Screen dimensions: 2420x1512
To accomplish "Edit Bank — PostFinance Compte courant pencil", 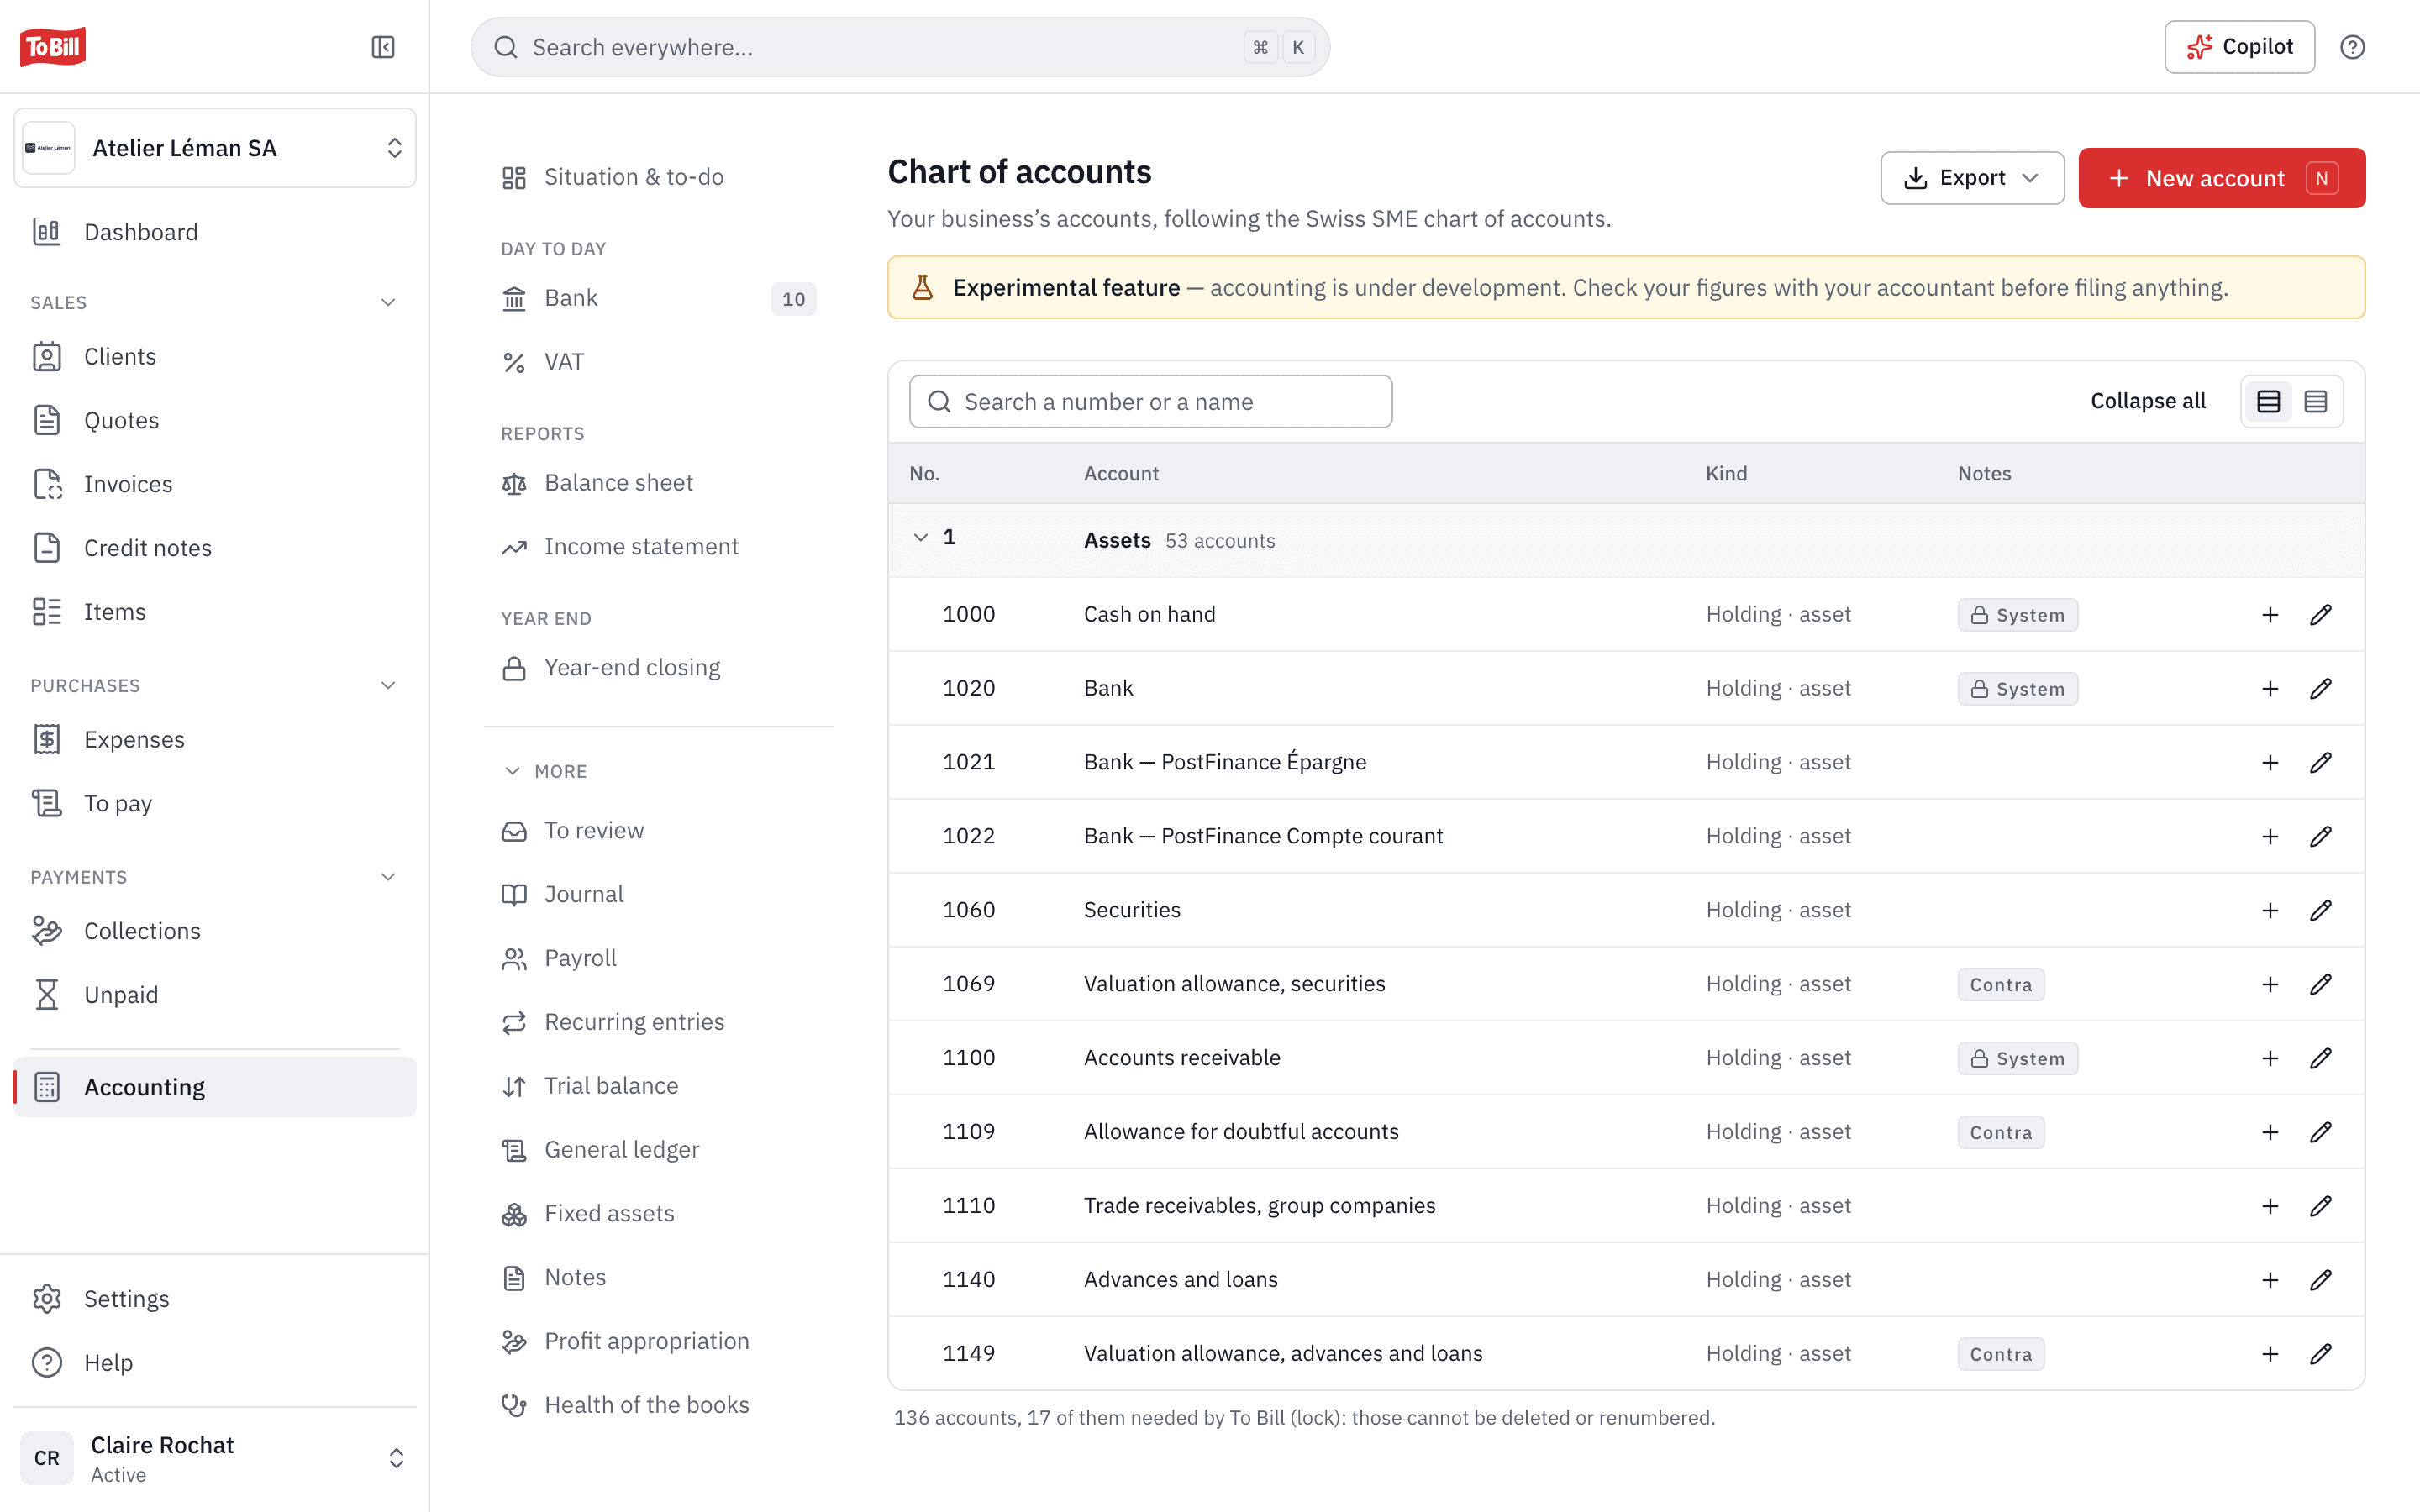I will click(2321, 836).
